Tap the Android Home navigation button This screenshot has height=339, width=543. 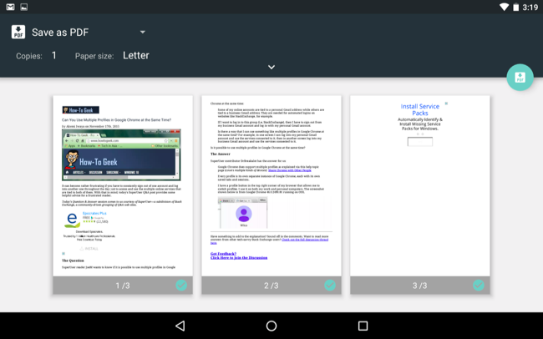click(x=271, y=326)
